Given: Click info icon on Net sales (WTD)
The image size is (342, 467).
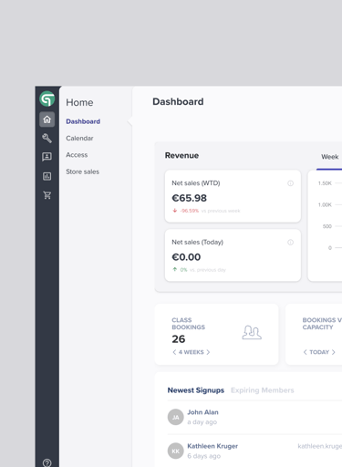Looking at the screenshot, I should pos(290,183).
